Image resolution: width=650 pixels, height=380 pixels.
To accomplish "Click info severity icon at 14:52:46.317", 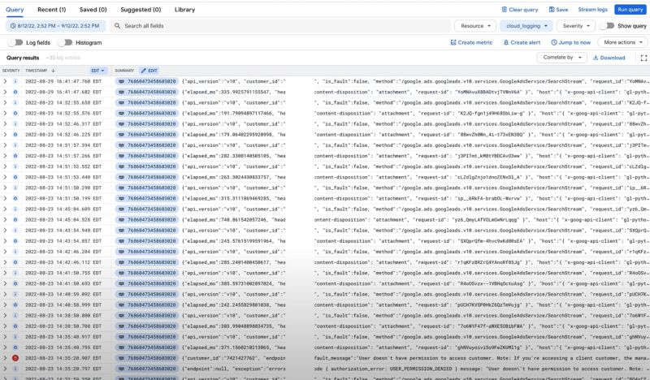I will click(15, 124).
